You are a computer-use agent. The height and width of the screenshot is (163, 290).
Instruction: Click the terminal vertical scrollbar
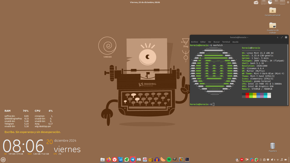[x=288, y=75]
